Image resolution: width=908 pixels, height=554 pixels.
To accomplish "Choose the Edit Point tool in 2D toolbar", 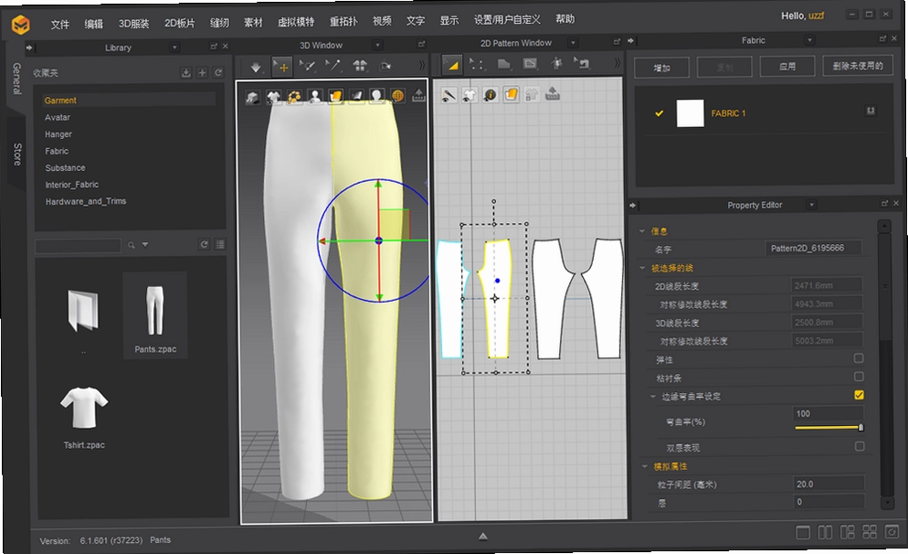I will click(x=477, y=64).
